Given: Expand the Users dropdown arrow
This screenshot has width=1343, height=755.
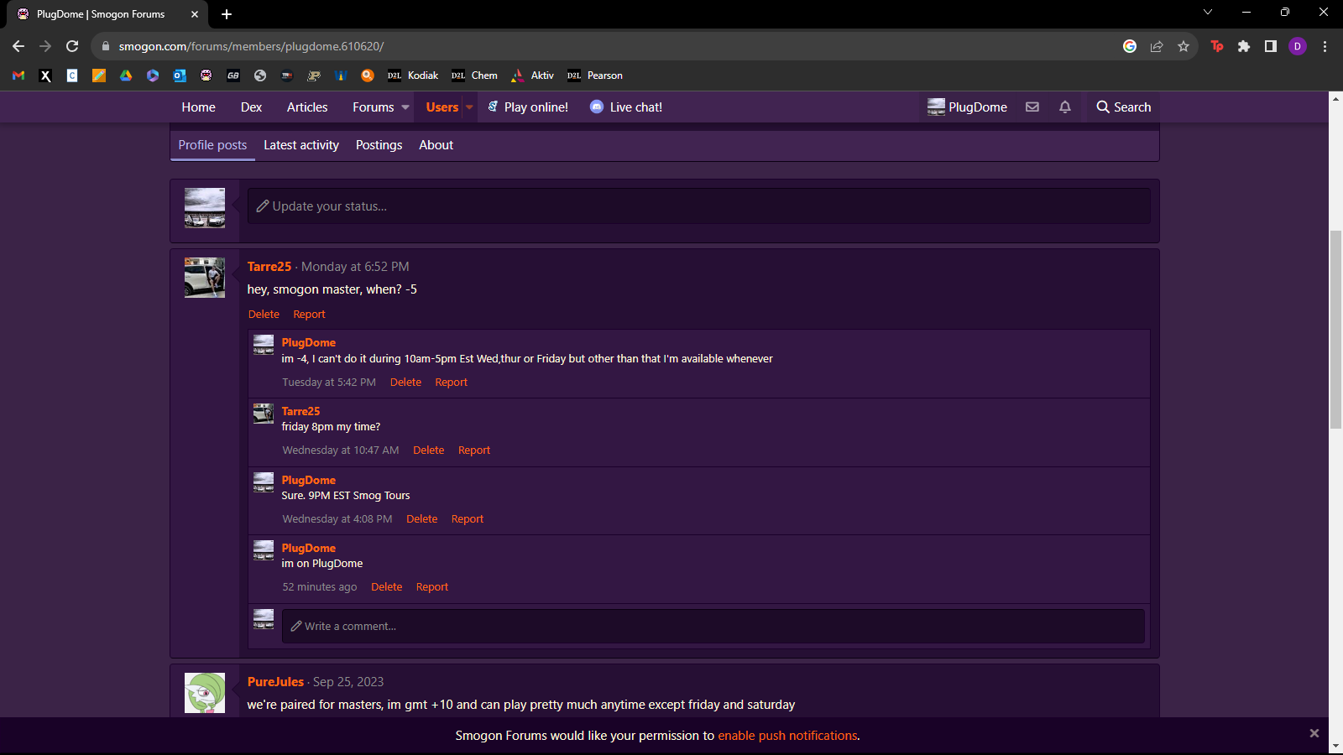Looking at the screenshot, I should click(469, 107).
